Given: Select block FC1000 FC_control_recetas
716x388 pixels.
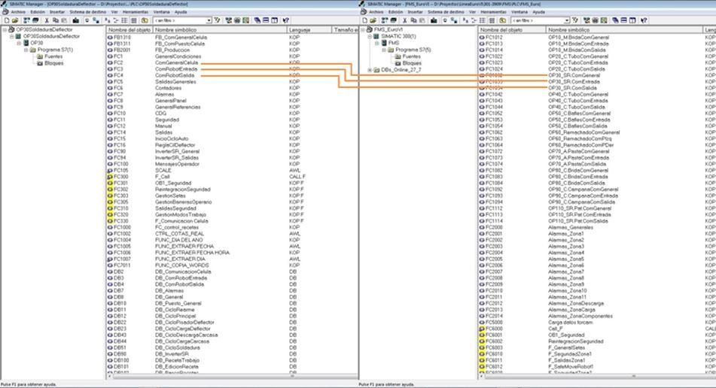Looking at the screenshot, I should pos(154,228).
